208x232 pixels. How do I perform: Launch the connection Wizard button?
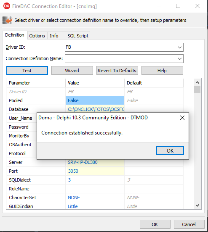coord(72,71)
